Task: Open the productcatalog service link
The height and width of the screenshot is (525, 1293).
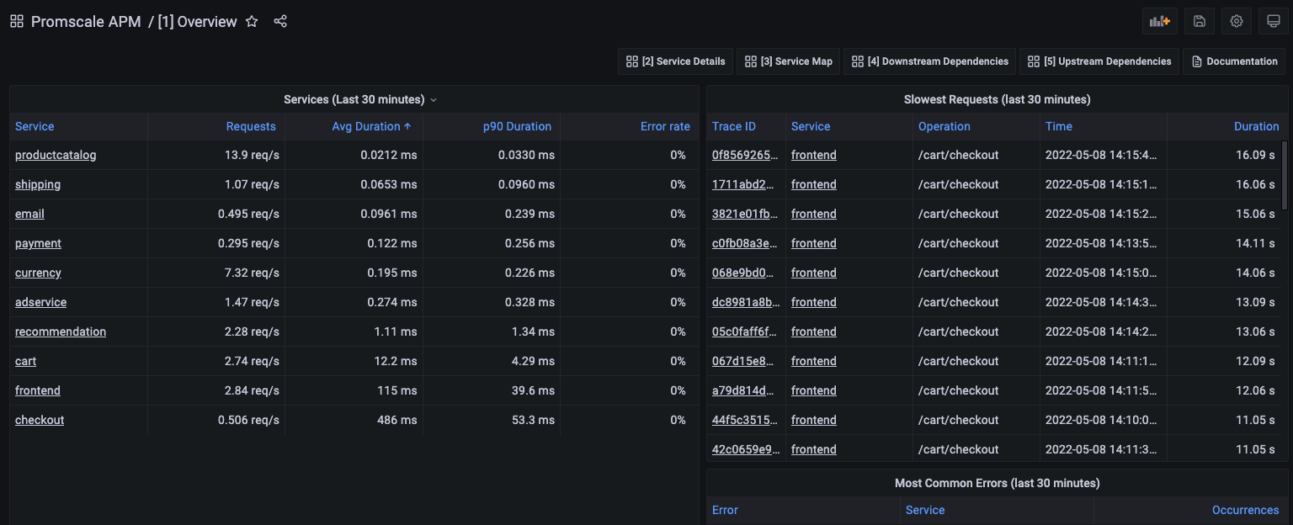Action: 56,155
